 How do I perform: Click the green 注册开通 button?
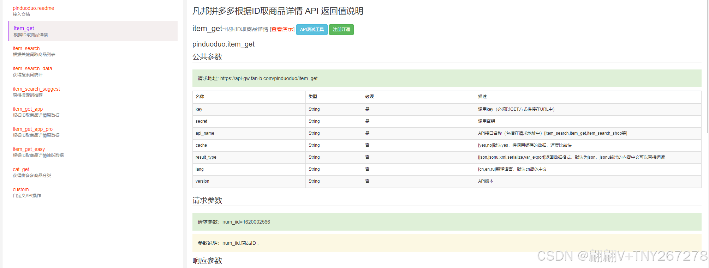(x=341, y=30)
